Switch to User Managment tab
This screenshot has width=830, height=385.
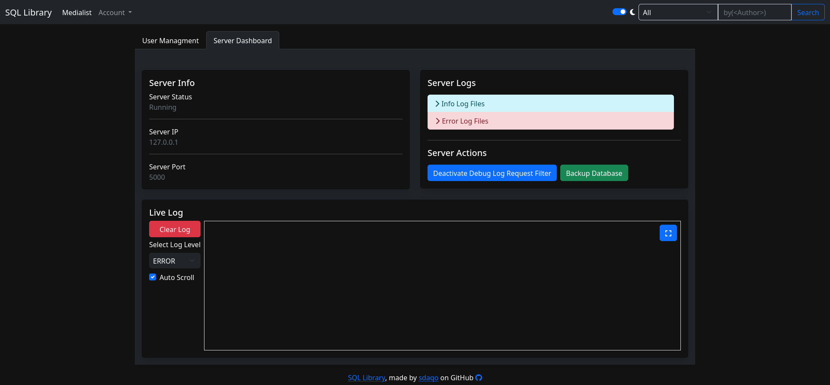[170, 41]
